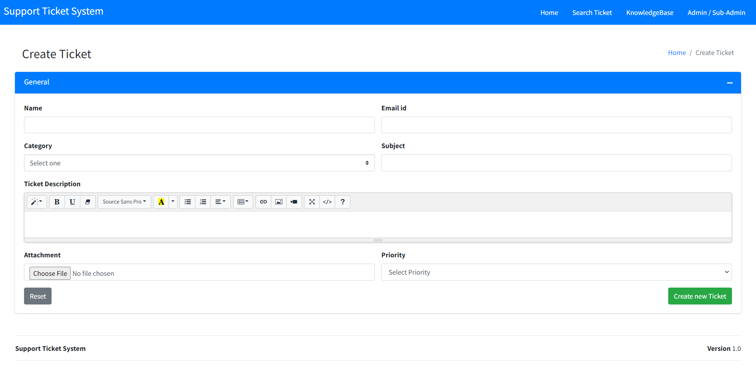Insert a video in the description

[x=294, y=202]
